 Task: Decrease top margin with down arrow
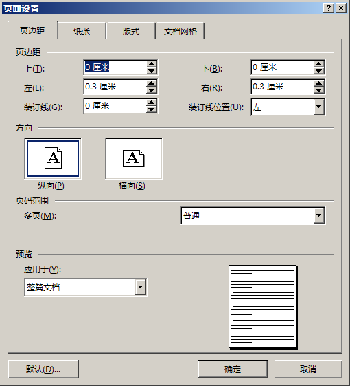point(152,71)
